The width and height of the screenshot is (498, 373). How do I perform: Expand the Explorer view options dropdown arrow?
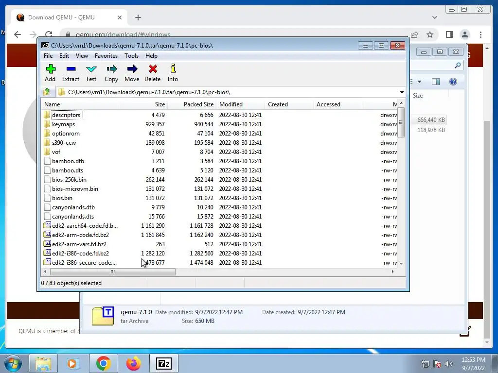[419, 82]
